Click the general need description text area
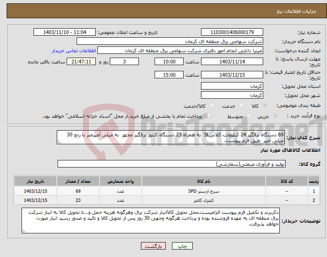 [x=171, y=137]
